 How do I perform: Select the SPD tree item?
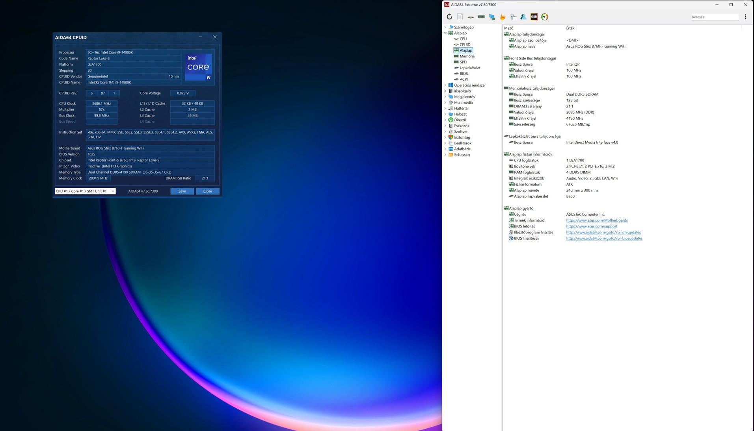(x=463, y=62)
